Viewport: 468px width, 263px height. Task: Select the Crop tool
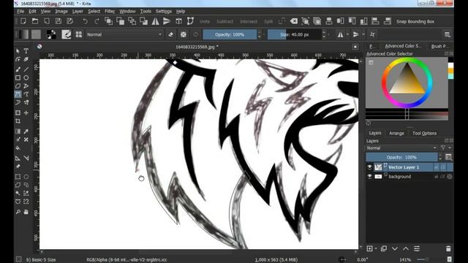pos(18,121)
